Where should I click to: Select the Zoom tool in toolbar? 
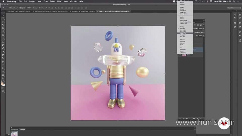[x=3, y=79]
